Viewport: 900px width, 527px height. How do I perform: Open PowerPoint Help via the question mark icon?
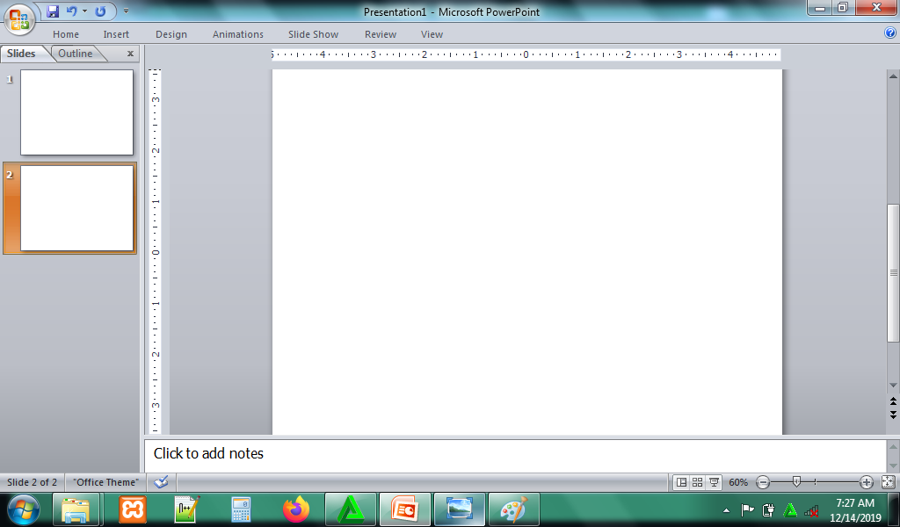click(890, 33)
